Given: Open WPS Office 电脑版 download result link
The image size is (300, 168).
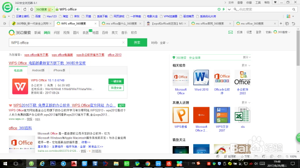Looking at the screenshot, I should pyautogui.click(x=47, y=63).
